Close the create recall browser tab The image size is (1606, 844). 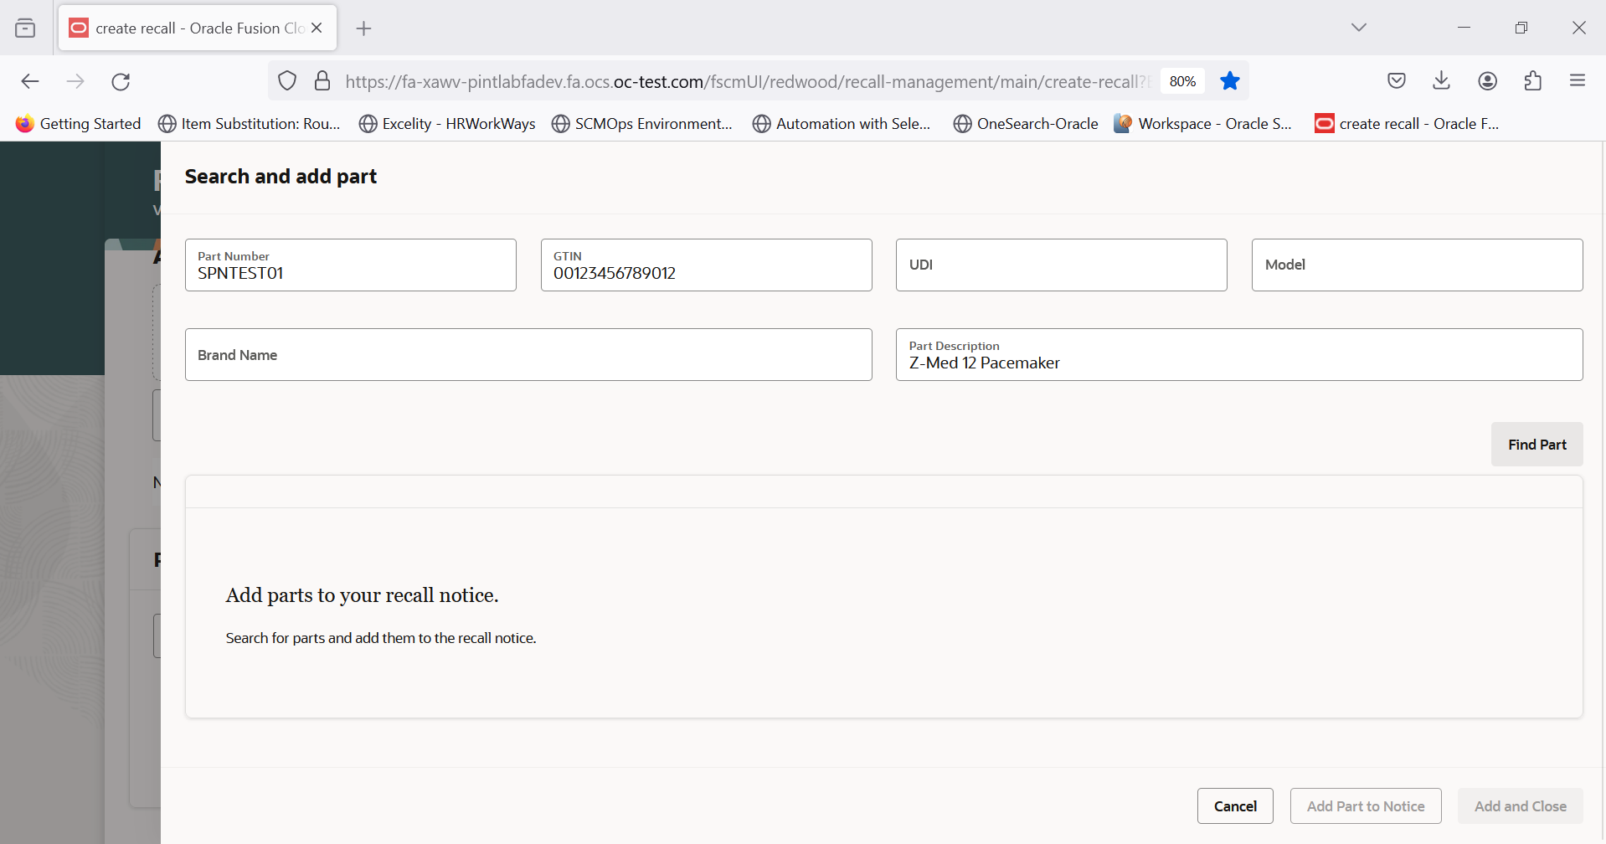coord(317,28)
